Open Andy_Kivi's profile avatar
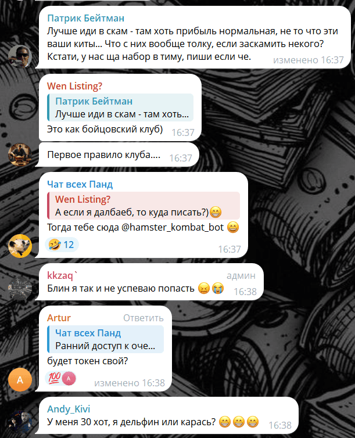 (x=20, y=422)
